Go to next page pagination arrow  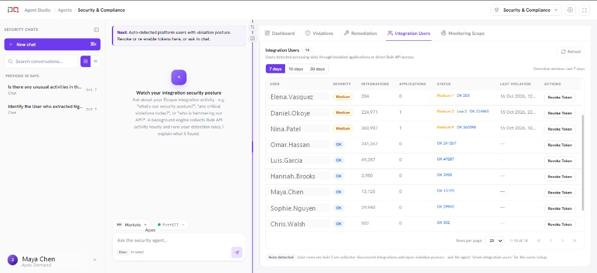pyautogui.click(x=563, y=241)
